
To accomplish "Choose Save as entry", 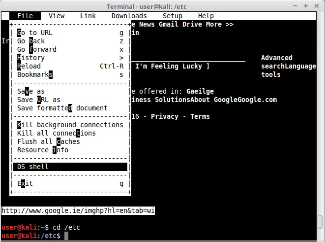I will pos(70,91).
